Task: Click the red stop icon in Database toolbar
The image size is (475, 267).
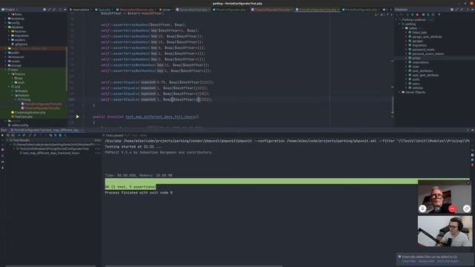Action: pos(417,15)
